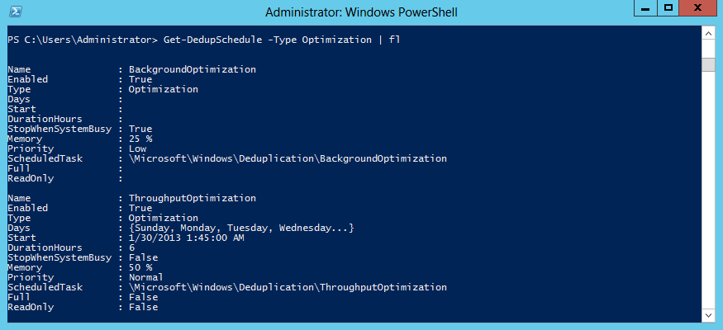
Task: Click the ThroughputOptimization ScheduledTask path
Action: (x=288, y=287)
